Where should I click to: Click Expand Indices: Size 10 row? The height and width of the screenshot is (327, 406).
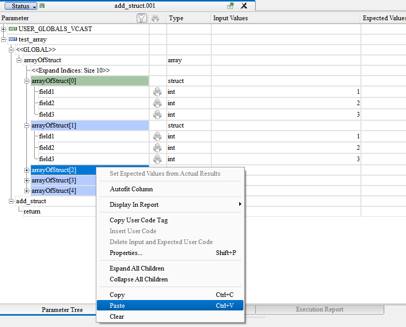[x=70, y=70]
